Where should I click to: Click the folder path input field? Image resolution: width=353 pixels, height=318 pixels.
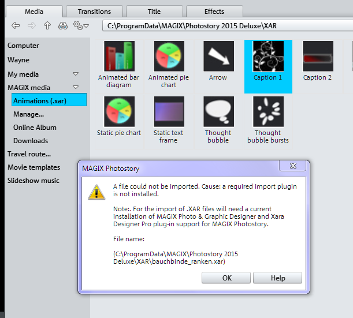pyautogui.click(x=228, y=25)
